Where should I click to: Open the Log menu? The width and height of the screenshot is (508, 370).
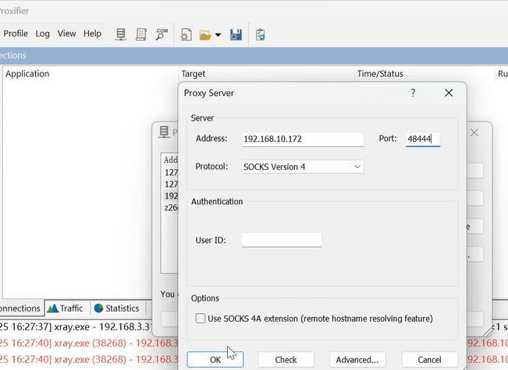click(42, 33)
